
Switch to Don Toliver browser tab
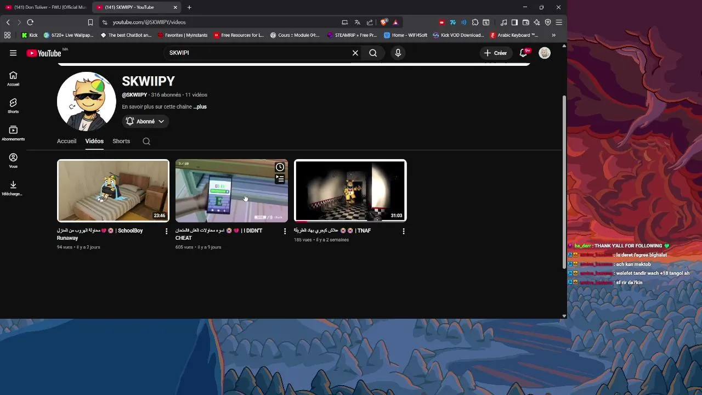pyautogui.click(x=46, y=7)
